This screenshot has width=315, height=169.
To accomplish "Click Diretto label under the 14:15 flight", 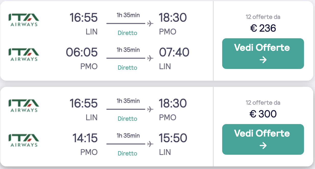I will click(127, 153).
